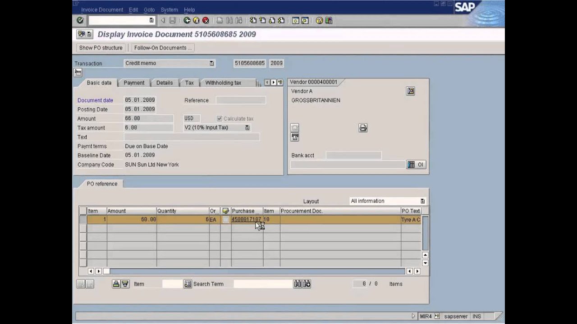
Task: Click the Search Term position icon
Action: [x=188, y=284]
